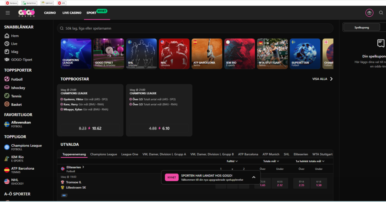Open Allsvenskan favorite league
Viewport: 386px width, 202px height.
[x=18, y=124]
